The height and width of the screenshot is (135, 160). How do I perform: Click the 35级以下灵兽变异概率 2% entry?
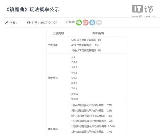tap(86, 50)
